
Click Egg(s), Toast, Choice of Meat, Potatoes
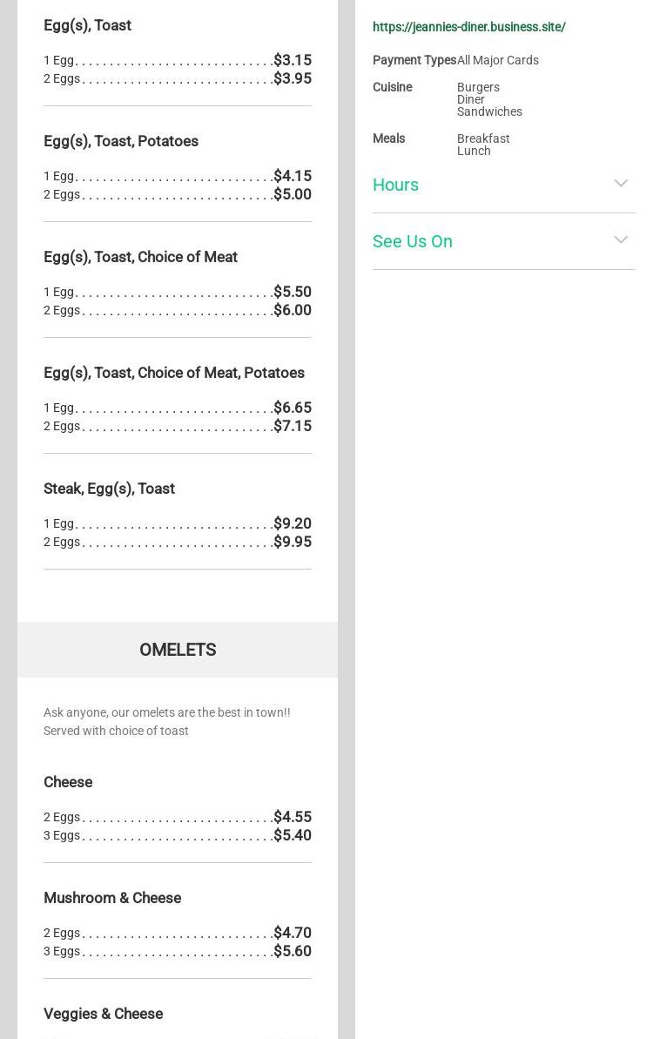click(174, 373)
